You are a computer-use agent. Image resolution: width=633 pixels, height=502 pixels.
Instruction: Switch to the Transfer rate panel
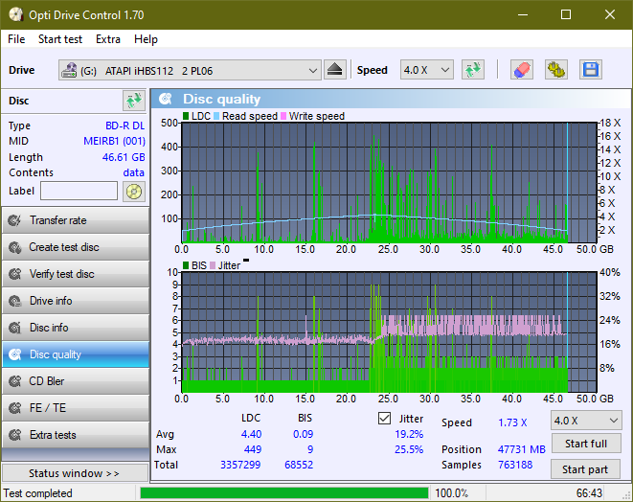(76, 220)
